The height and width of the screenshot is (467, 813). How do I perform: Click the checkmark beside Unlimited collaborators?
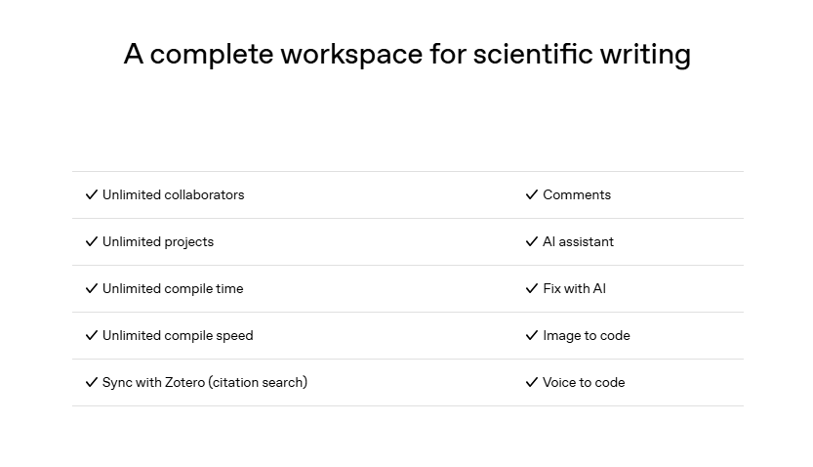(92, 194)
